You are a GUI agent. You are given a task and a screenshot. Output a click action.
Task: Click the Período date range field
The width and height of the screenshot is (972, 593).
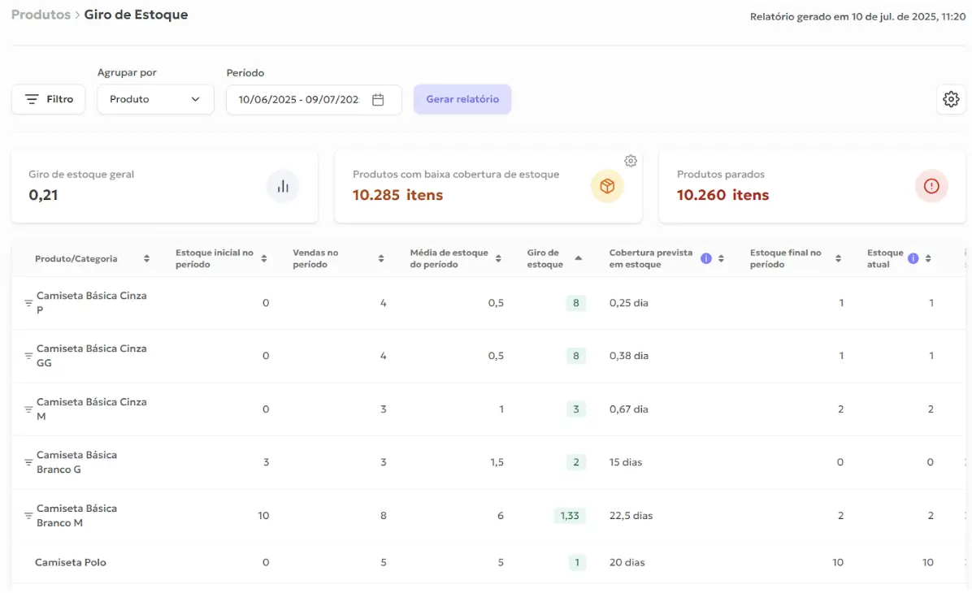[x=299, y=100]
